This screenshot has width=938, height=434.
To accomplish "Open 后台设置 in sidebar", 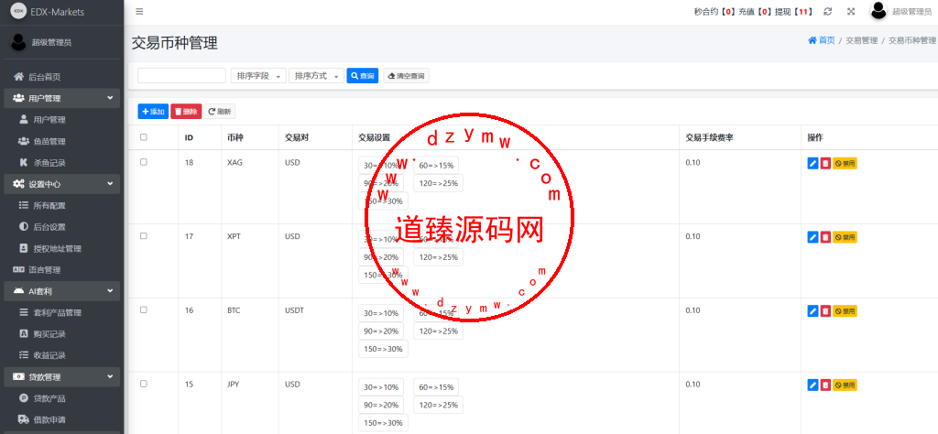I will tap(61, 226).
